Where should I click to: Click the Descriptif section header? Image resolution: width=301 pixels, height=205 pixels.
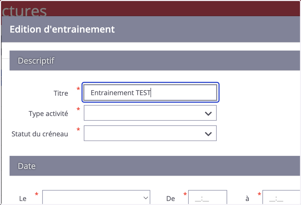[155, 60]
